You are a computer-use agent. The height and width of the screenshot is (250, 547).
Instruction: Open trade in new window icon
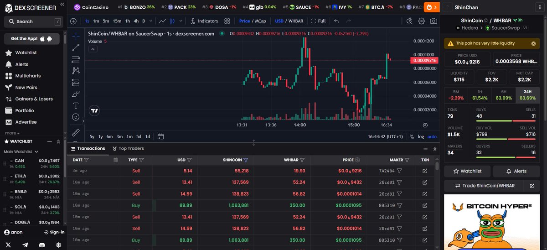[x=532, y=186]
